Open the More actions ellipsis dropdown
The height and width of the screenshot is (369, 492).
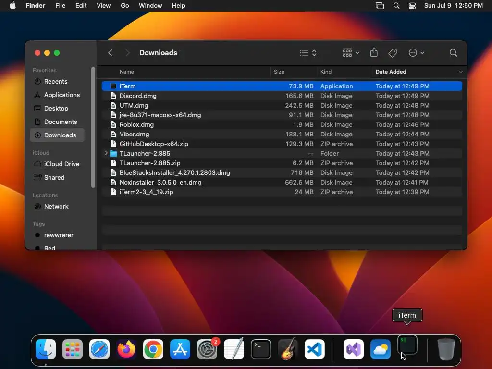pos(417,53)
